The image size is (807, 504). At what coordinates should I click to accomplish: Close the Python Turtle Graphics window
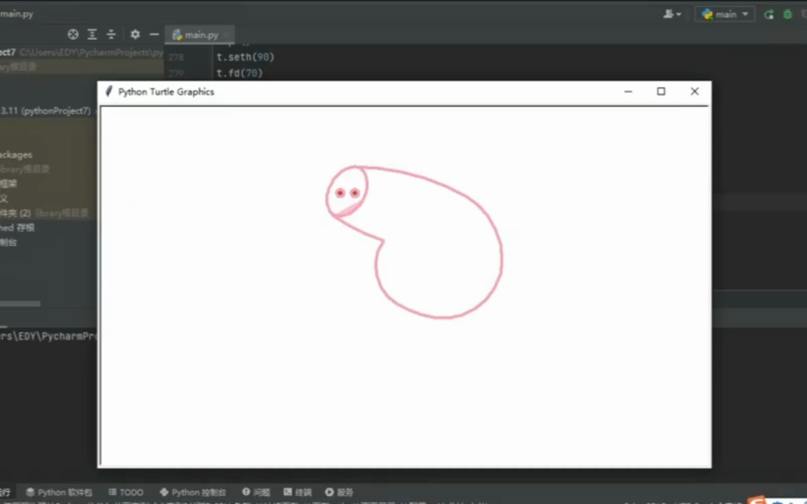pyautogui.click(x=695, y=91)
